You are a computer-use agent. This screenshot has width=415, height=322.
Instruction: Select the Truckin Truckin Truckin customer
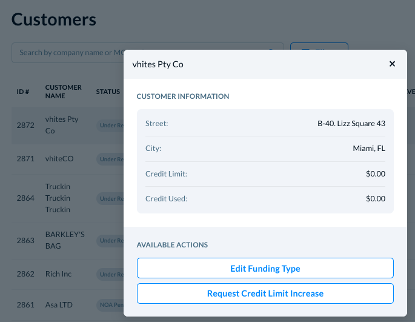tap(58, 198)
